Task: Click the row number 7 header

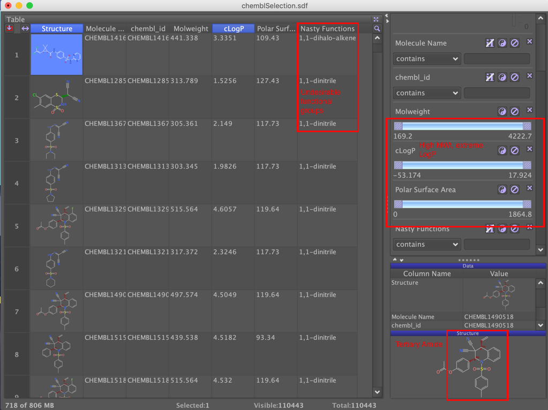Action: coord(17,312)
